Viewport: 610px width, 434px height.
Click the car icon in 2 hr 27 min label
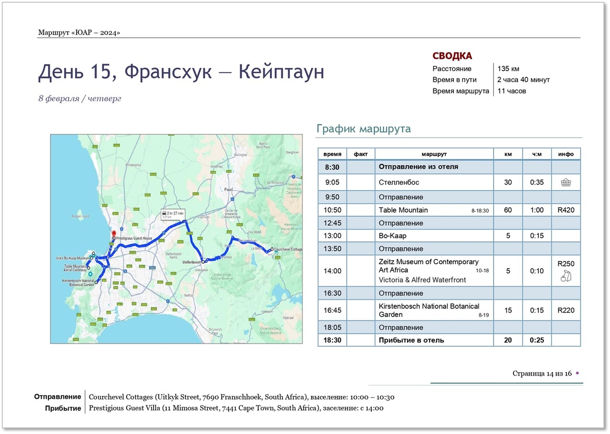pyautogui.click(x=165, y=212)
